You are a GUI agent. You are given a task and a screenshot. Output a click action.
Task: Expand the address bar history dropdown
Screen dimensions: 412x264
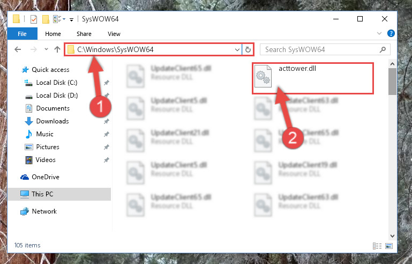237,49
